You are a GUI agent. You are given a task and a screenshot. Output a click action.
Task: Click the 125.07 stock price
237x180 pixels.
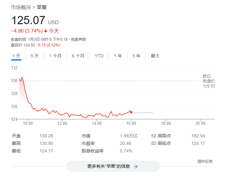[x=28, y=21]
